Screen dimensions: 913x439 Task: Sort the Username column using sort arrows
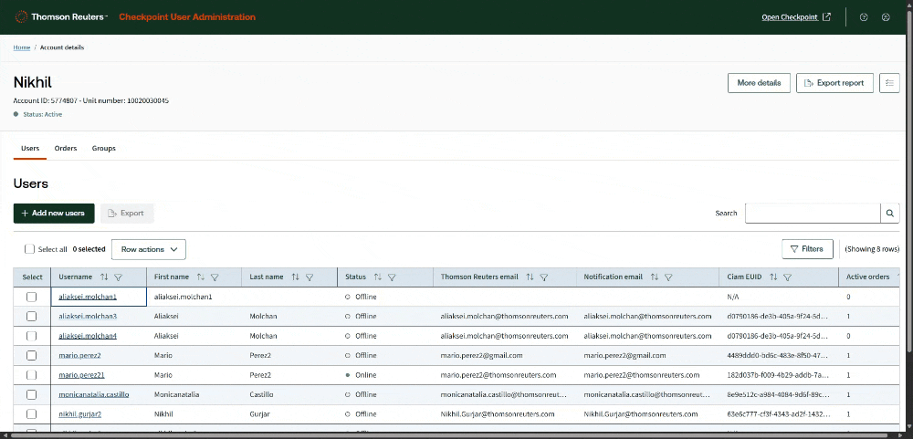(104, 277)
